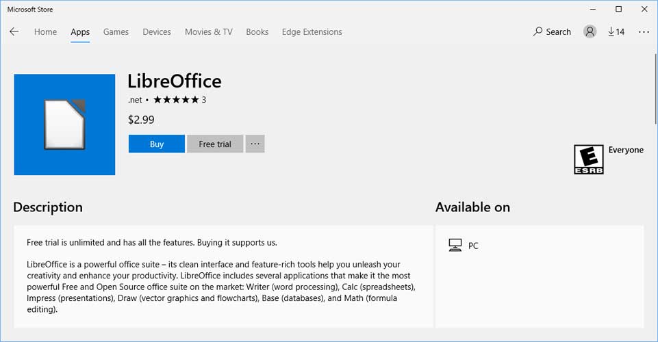Viewport: 658px width, 342px height.
Task: Open the user account profile icon
Action: tap(590, 32)
